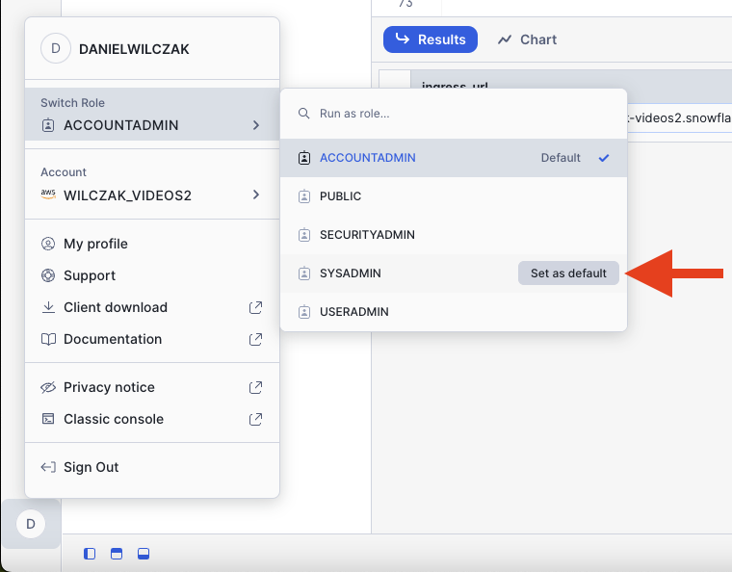Click the D user avatar at bottom left

30,524
